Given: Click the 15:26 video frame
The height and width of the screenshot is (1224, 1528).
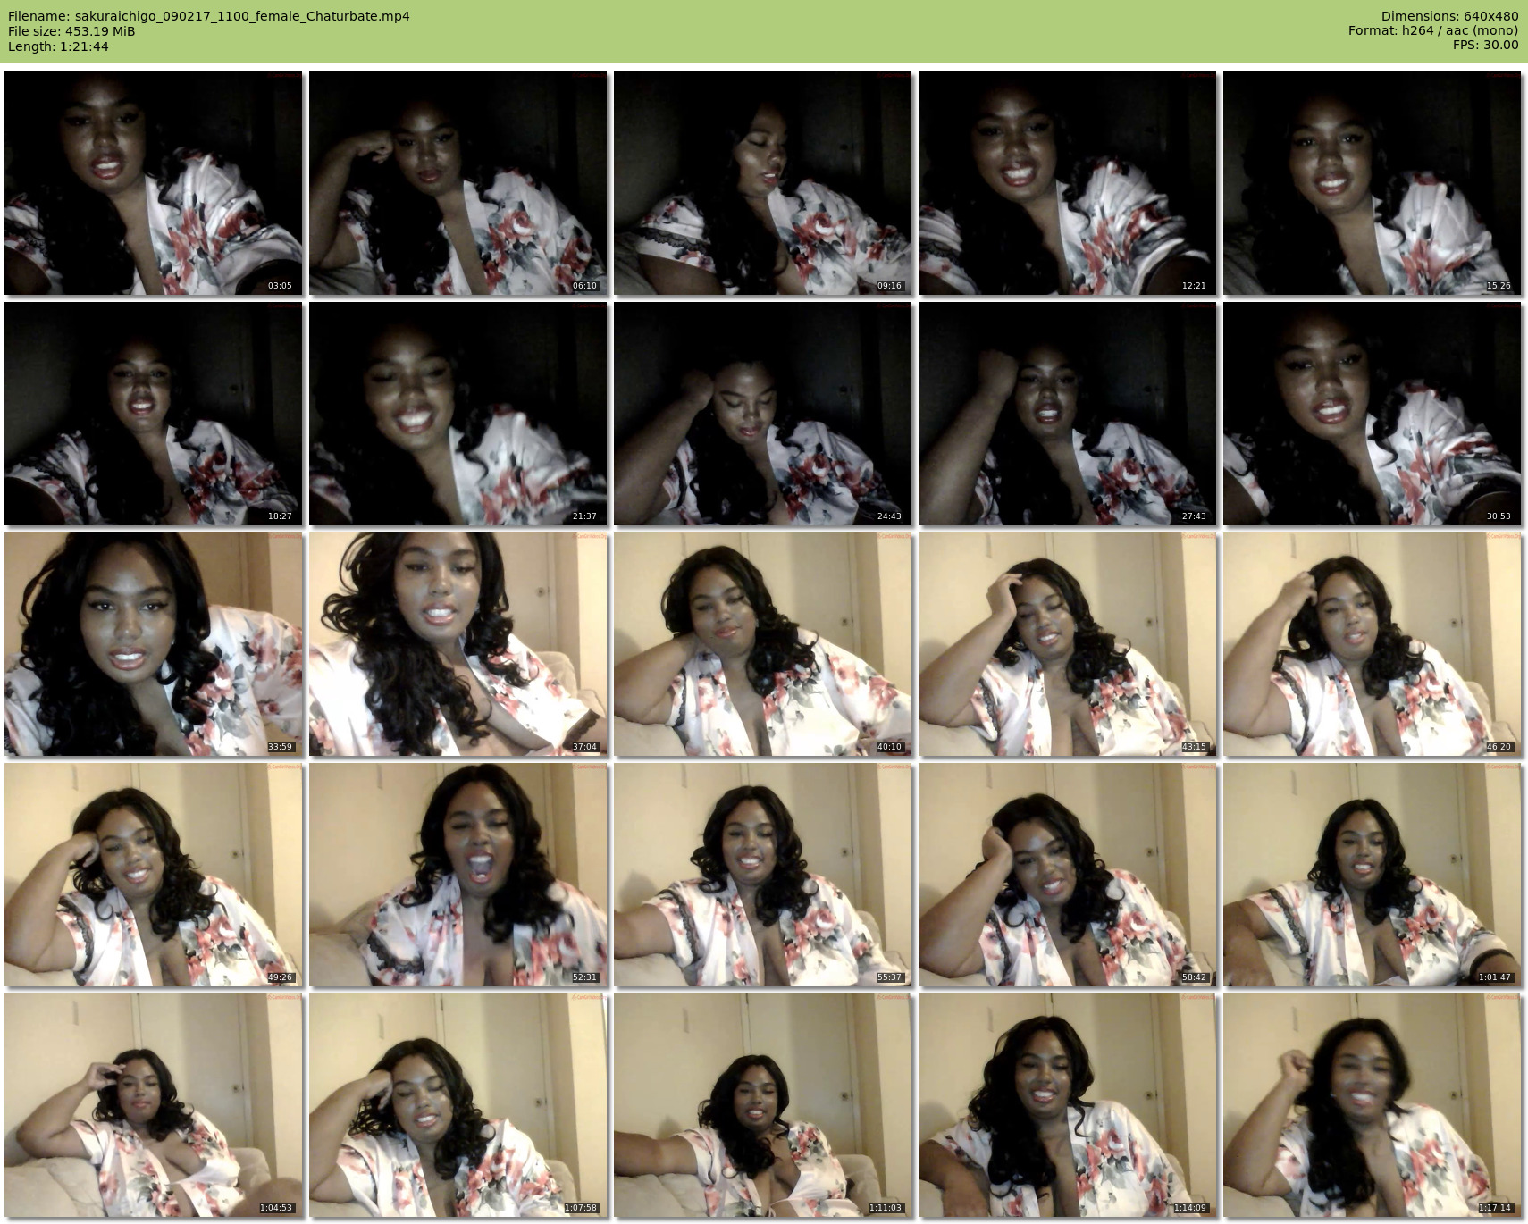Looking at the screenshot, I should point(1373,183).
